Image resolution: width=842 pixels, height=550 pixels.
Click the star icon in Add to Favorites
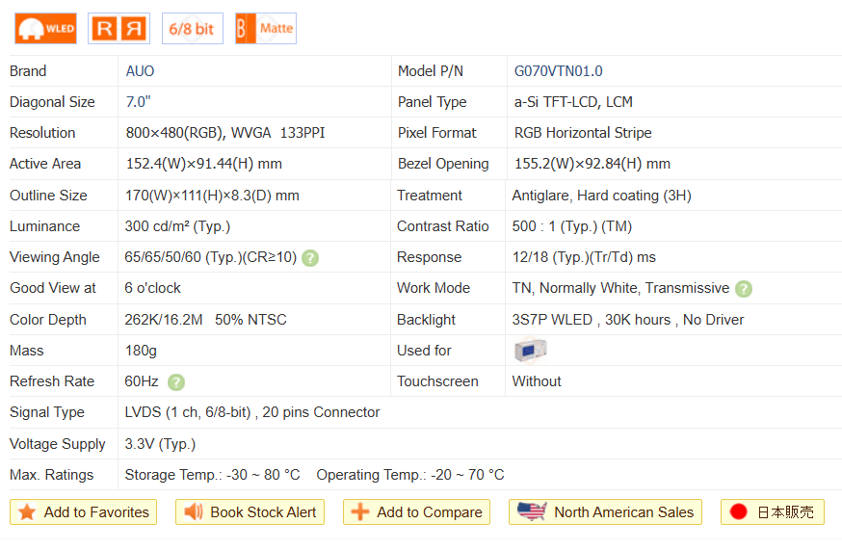click(x=27, y=512)
